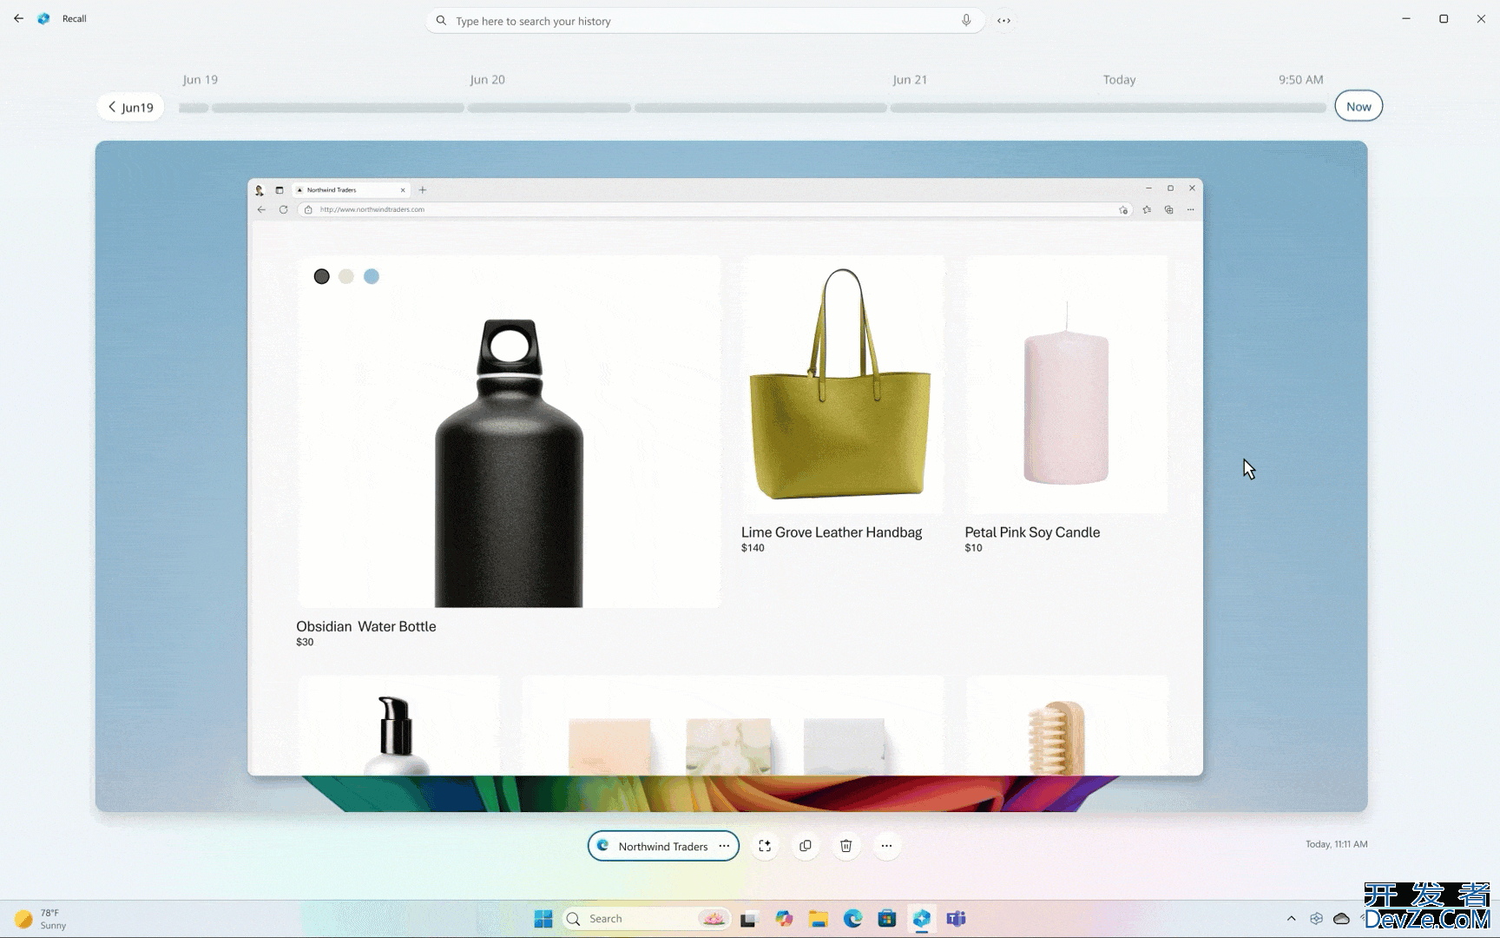Click the 9:50 AM timeline label

click(x=1300, y=79)
